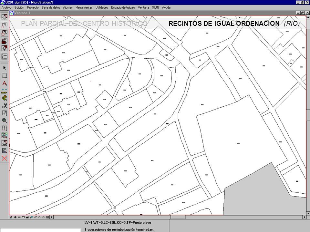The height and width of the screenshot is (232, 310).
Task: Select the magnifier zoom tool in left toolbar
Action: (x=4, y=121)
